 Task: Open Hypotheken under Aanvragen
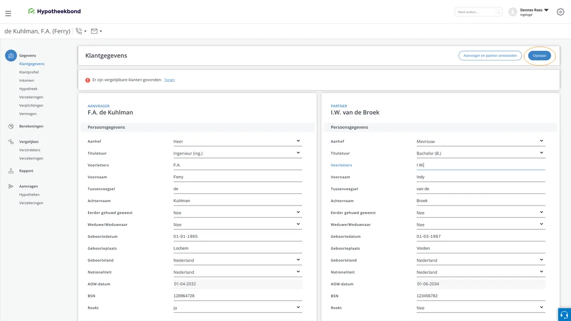(x=30, y=195)
